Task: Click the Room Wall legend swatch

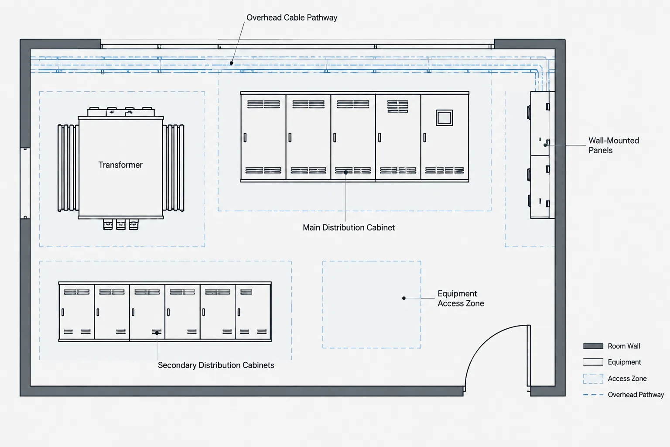Action: pyautogui.click(x=593, y=346)
